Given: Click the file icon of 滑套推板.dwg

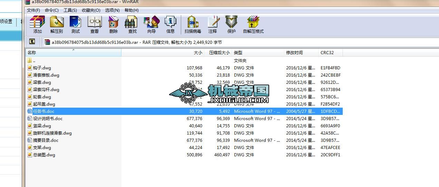Looking at the screenshot, I should [x=30, y=75].
